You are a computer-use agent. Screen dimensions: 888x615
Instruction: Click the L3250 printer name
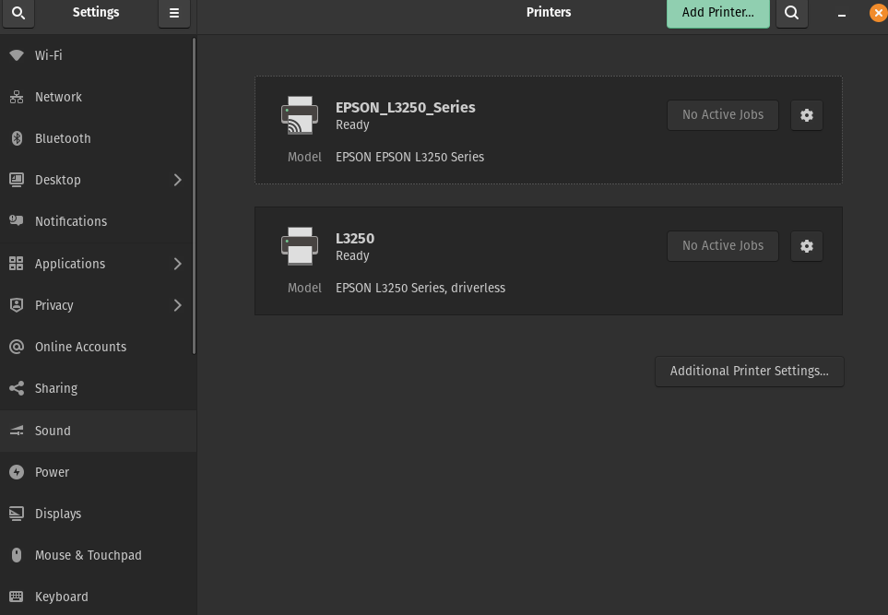pyautogui.click(x=355, y=238)
